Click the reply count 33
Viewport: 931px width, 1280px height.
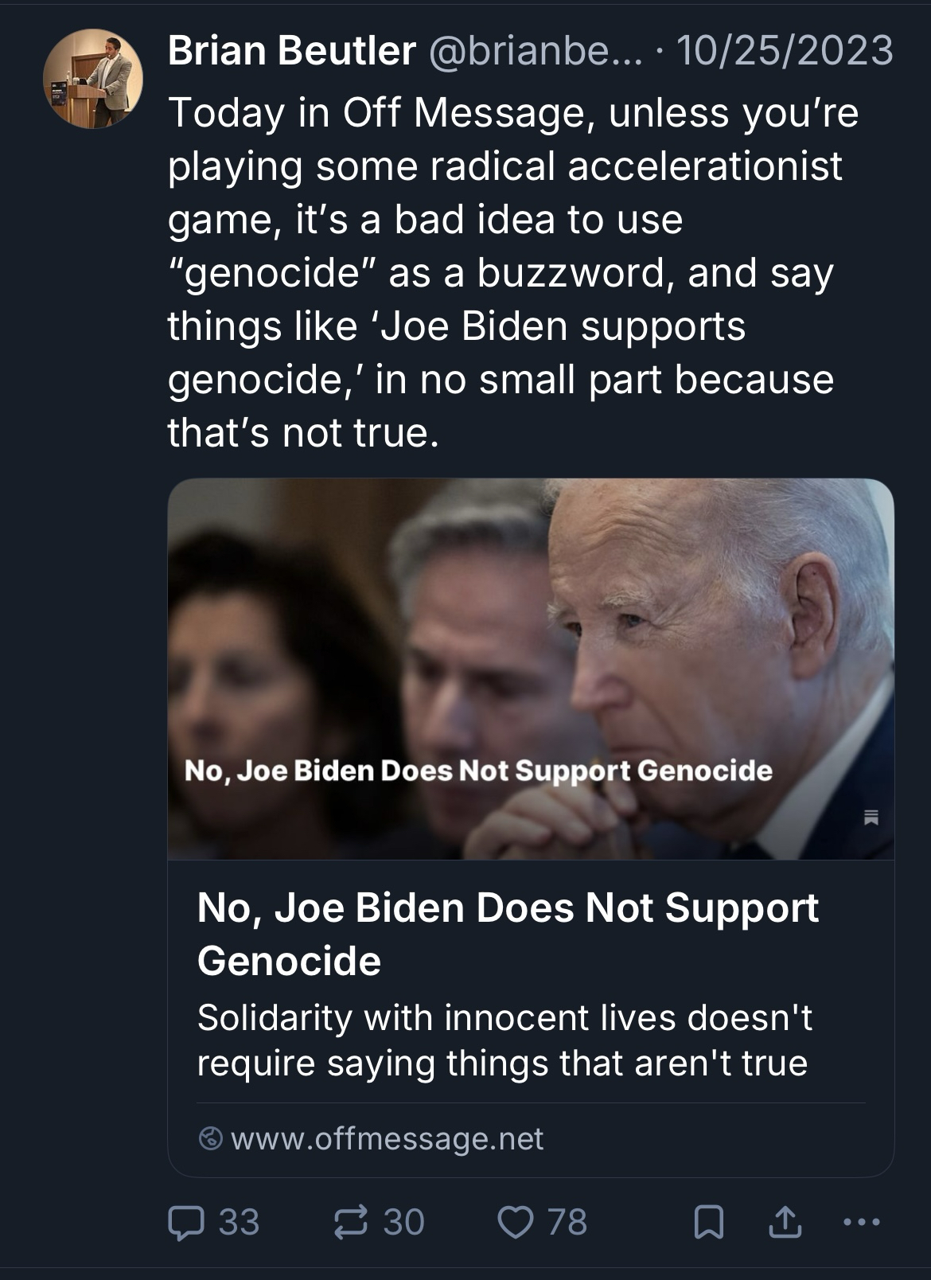(x=239, y=1223)
